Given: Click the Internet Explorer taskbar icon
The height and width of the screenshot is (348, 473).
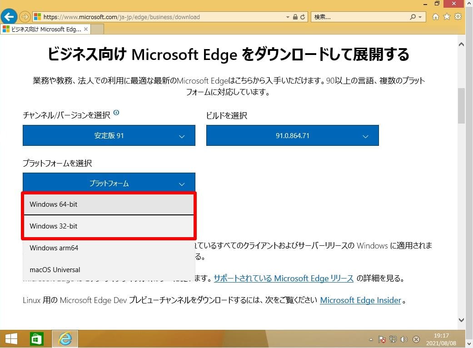Looking at the screenshot, I should pos(65,339).
